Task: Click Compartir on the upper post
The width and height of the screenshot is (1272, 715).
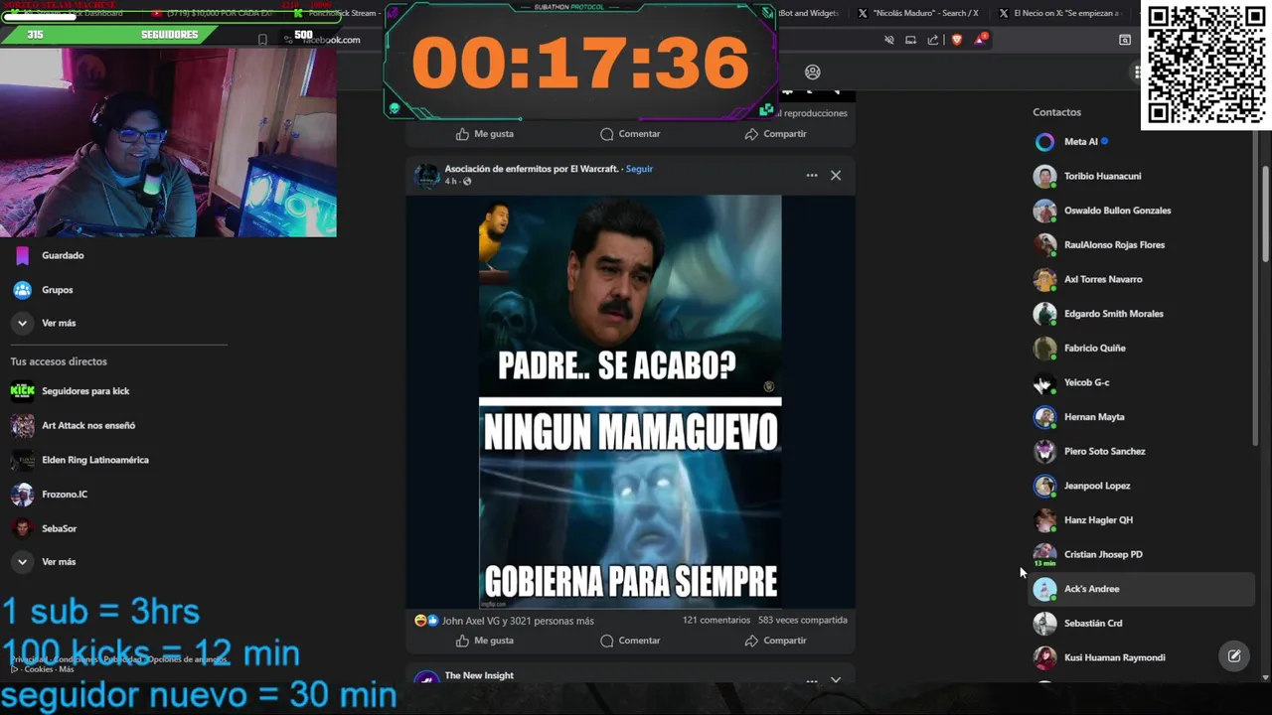Action: (x=775, y=134)
